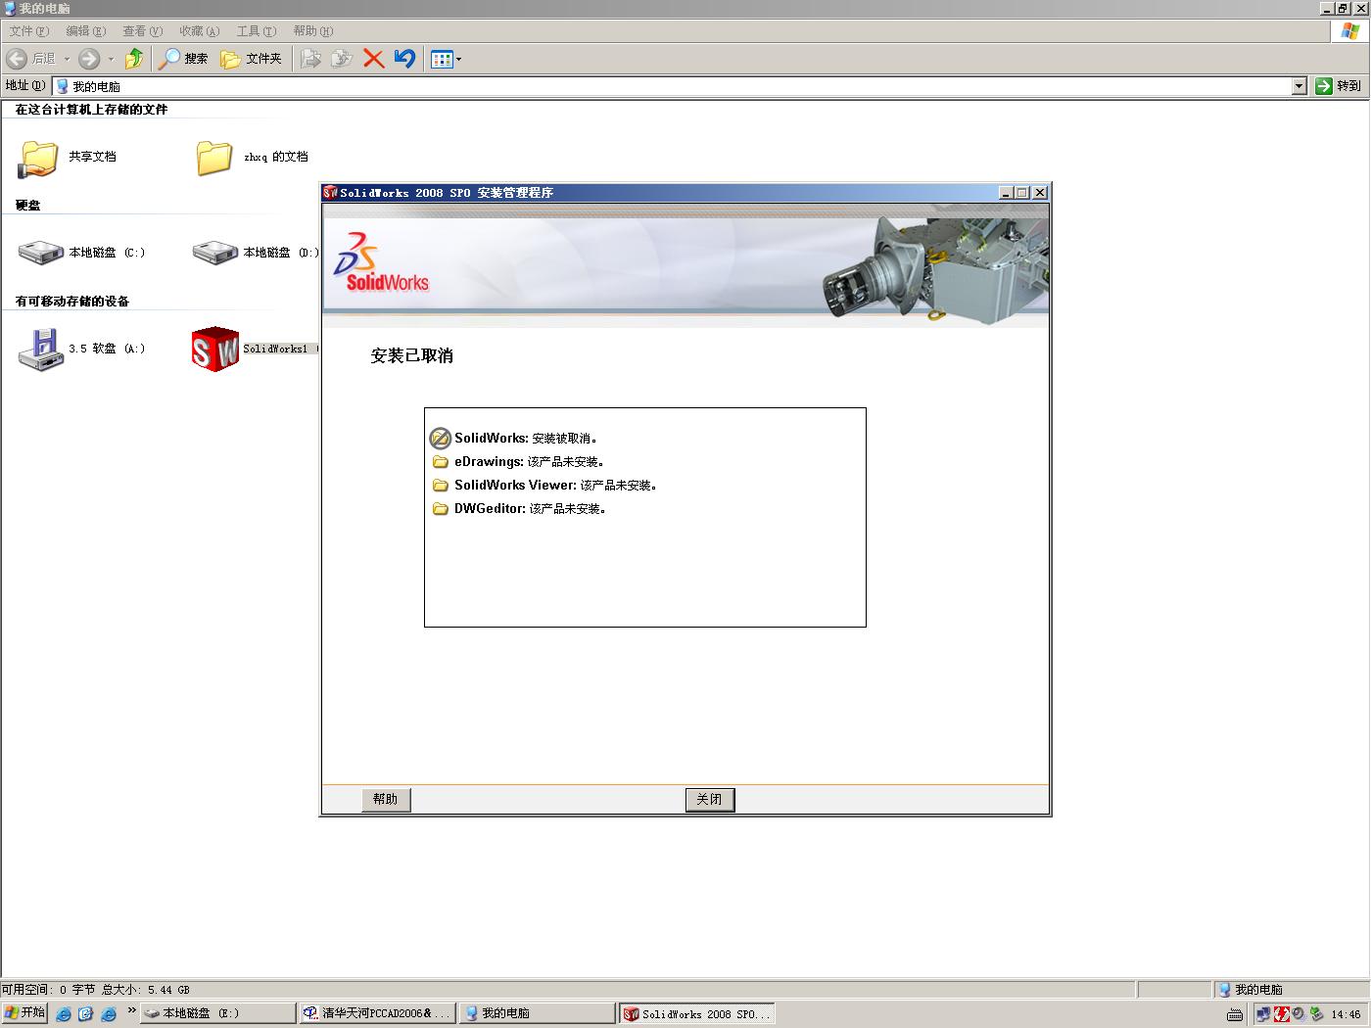Switch to Local Disk (E:) taskbar button
This screenshot has width=1371, height=1028.
pyautogui.click(x=218, y=1013)
